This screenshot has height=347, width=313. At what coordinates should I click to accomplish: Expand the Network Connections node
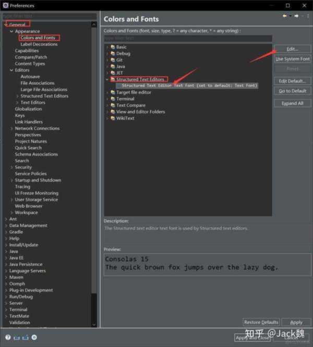[11, 128]
